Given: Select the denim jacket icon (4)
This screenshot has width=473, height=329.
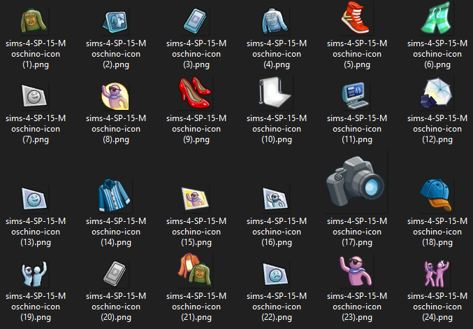Looking at the screenshot, I should 275,21.
